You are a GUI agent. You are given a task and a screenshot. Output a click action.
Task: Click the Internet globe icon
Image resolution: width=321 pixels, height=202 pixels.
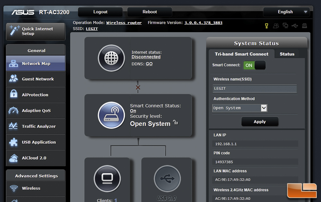click(x=111, y=58)
